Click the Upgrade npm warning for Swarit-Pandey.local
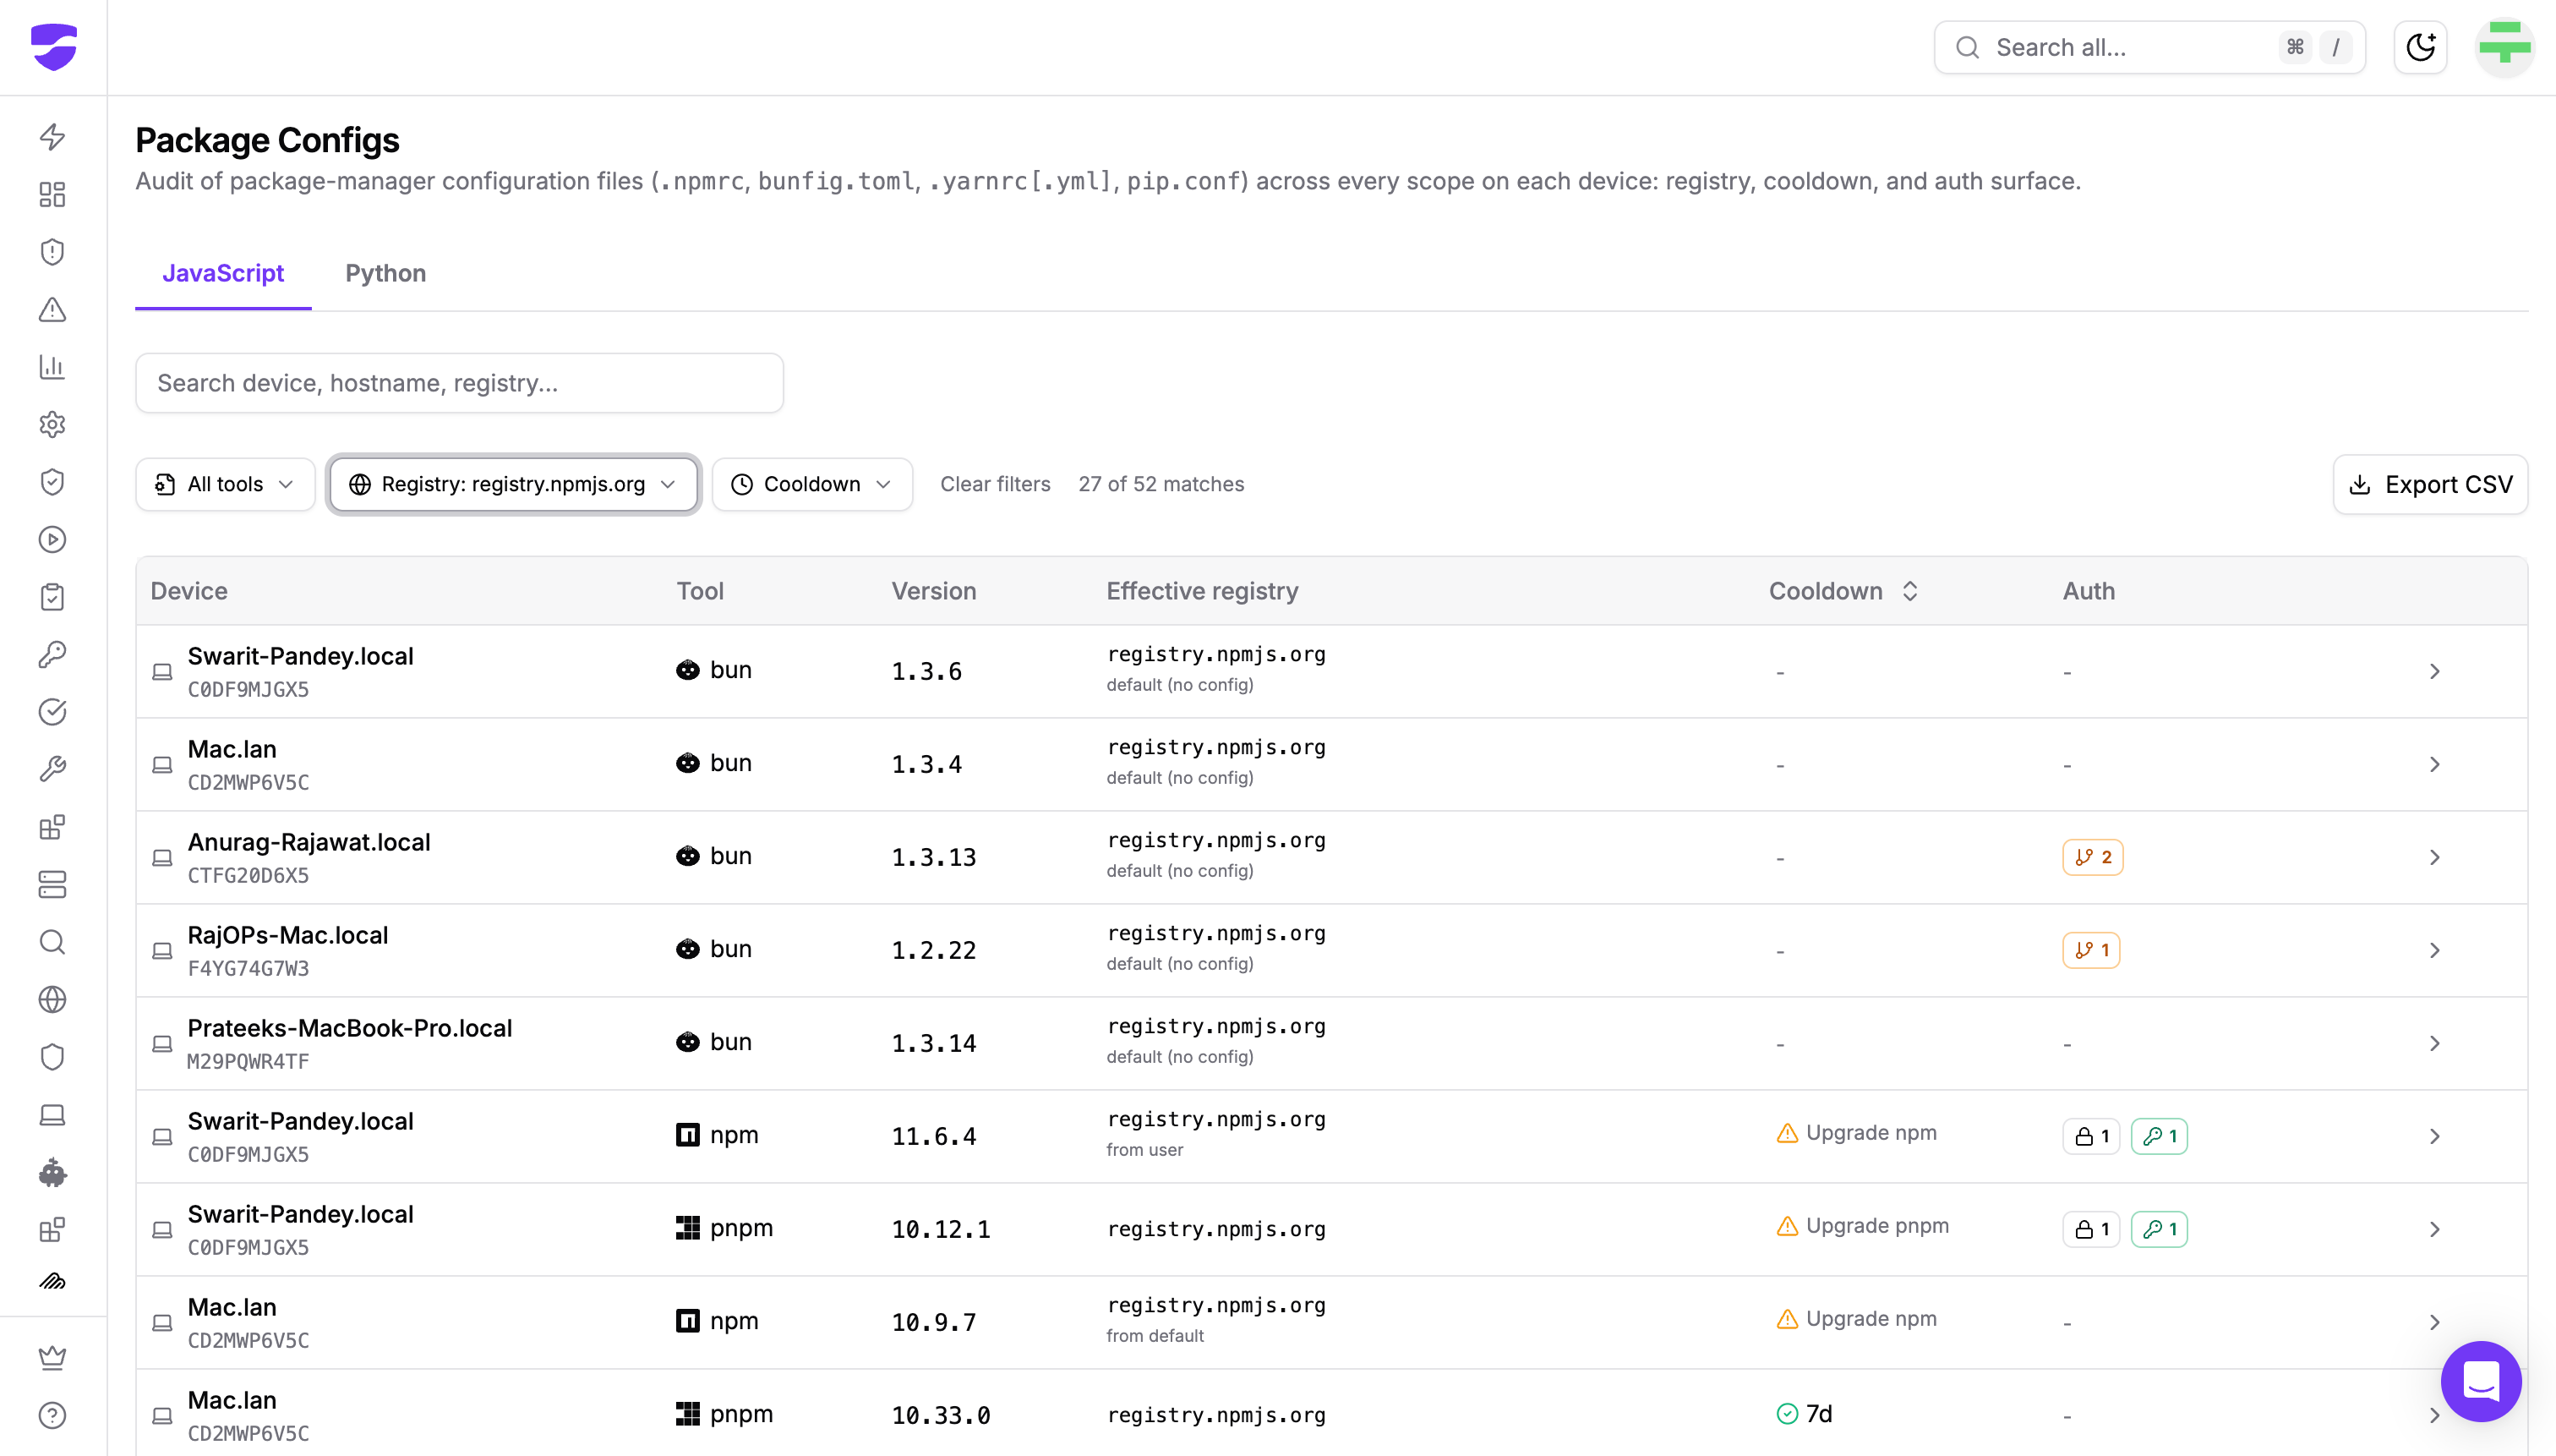 1856,1133
